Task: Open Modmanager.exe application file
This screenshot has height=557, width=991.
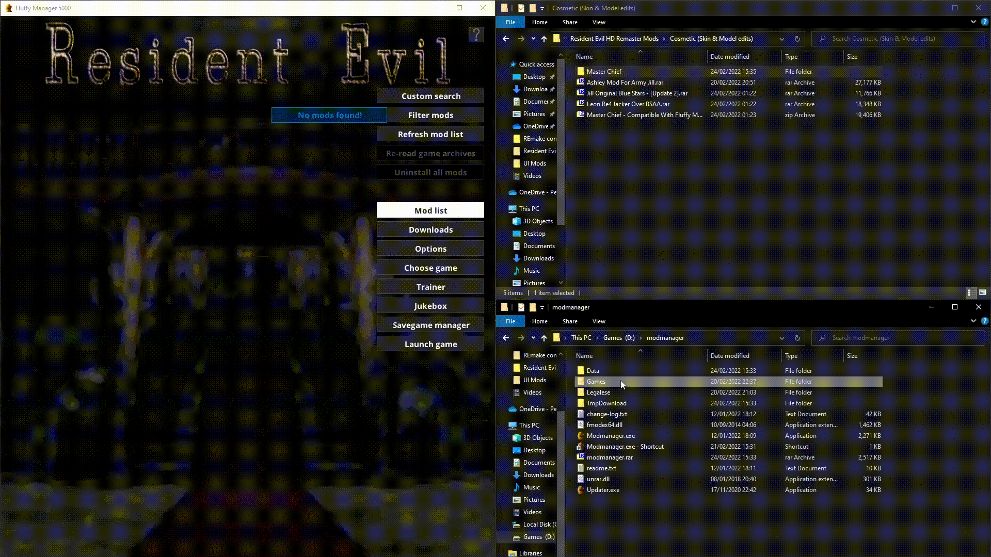Action: [611, 436]
